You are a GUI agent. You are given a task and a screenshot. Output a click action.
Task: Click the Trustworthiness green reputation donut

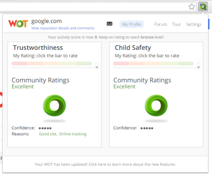(x=54, y=105)
